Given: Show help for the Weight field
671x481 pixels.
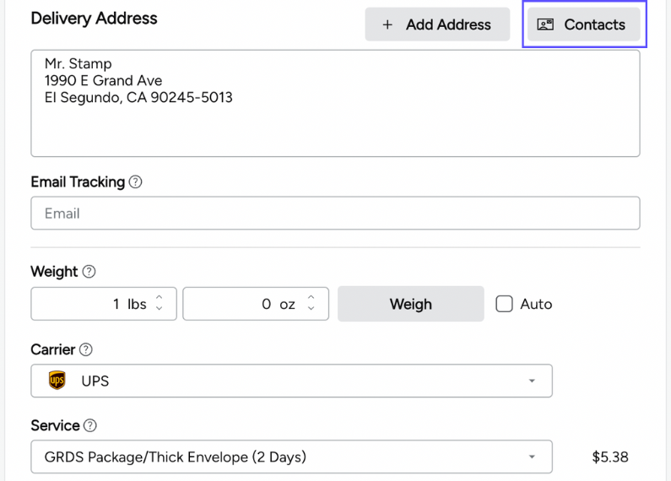Looking at the screenshot, I should tap(89, 272).
